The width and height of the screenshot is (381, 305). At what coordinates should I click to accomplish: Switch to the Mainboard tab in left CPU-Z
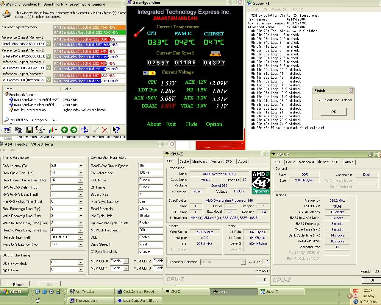click(200, 161)
